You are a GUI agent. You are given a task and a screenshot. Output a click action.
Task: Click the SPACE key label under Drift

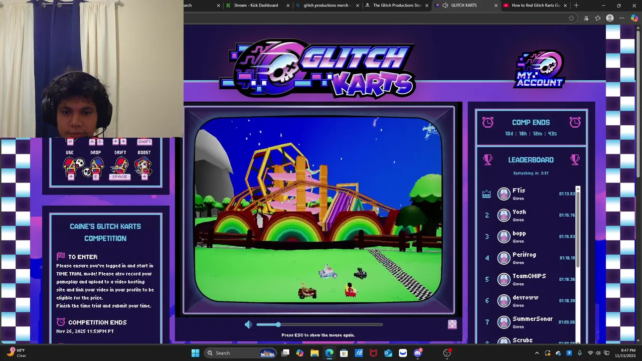coord(120,177)
